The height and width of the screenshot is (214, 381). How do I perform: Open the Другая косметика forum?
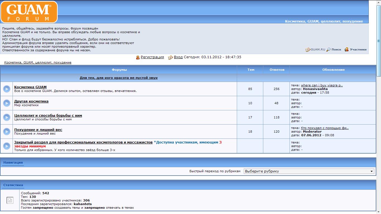point(31,101)
